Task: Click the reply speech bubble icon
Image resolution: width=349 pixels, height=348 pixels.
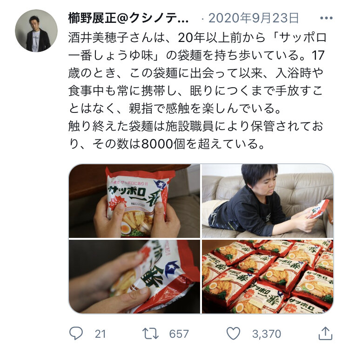Action: [76, 333]
